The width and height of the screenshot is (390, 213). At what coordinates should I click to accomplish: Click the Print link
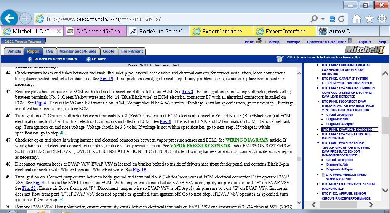tap(249, 42)
